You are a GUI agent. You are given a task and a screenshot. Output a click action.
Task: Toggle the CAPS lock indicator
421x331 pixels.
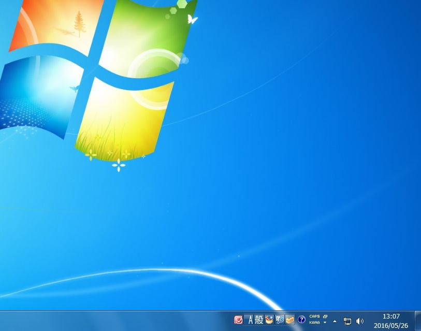click(314, 316)
